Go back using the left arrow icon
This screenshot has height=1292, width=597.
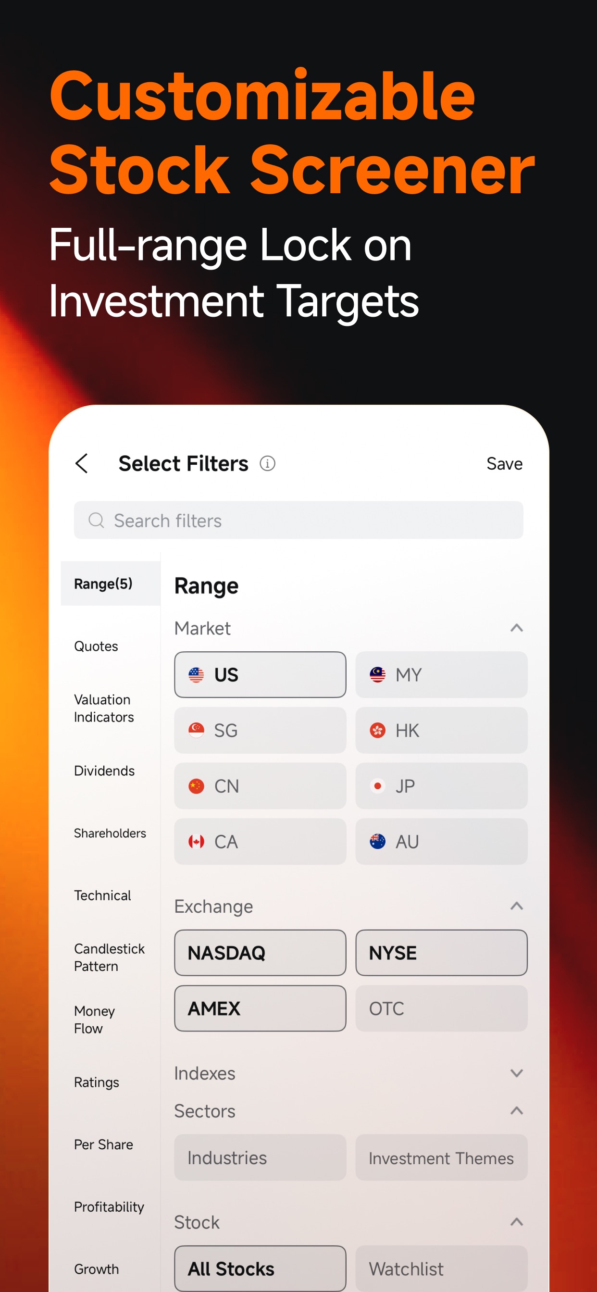(x=81, y=463)
